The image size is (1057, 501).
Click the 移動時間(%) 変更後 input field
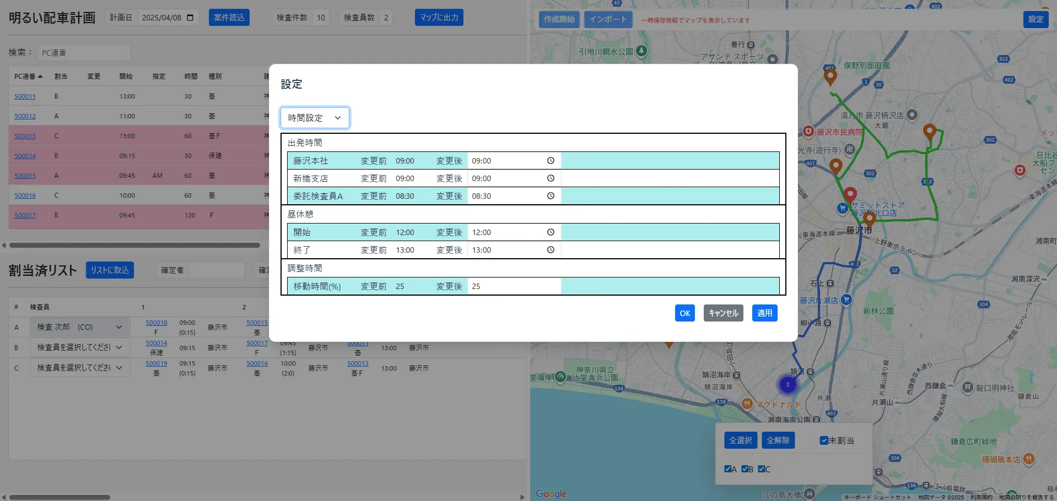(x=514, y=286)
